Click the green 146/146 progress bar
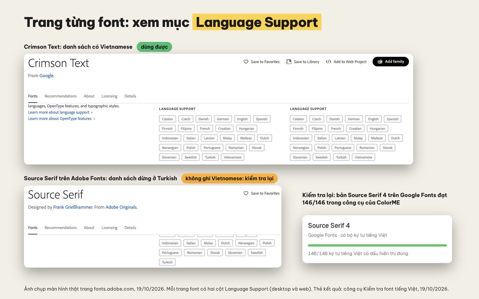The image size is (479, 299). [x=377, y=245]
